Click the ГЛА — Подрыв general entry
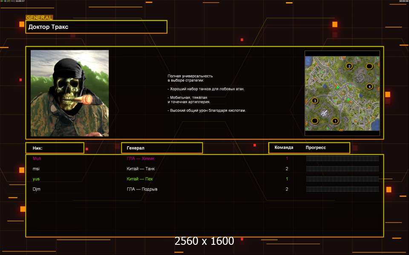 [142, 189]
